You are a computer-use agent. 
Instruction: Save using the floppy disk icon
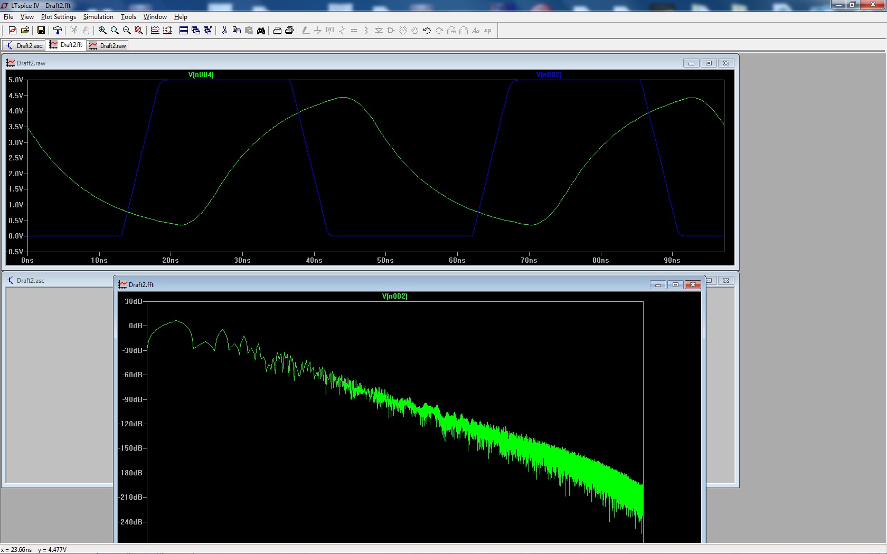click(41, 31)
